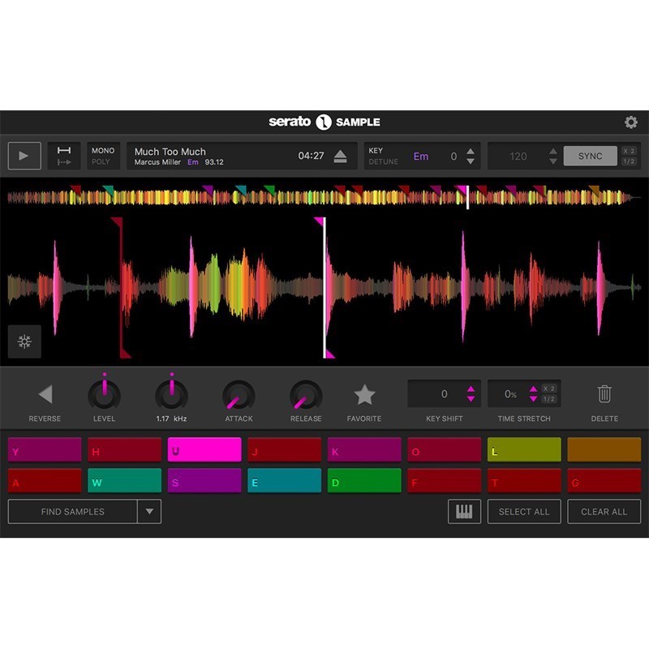The image size is (649, 649).
Task: Toggle Mono/Poly mode
Action: coord(103,156)
